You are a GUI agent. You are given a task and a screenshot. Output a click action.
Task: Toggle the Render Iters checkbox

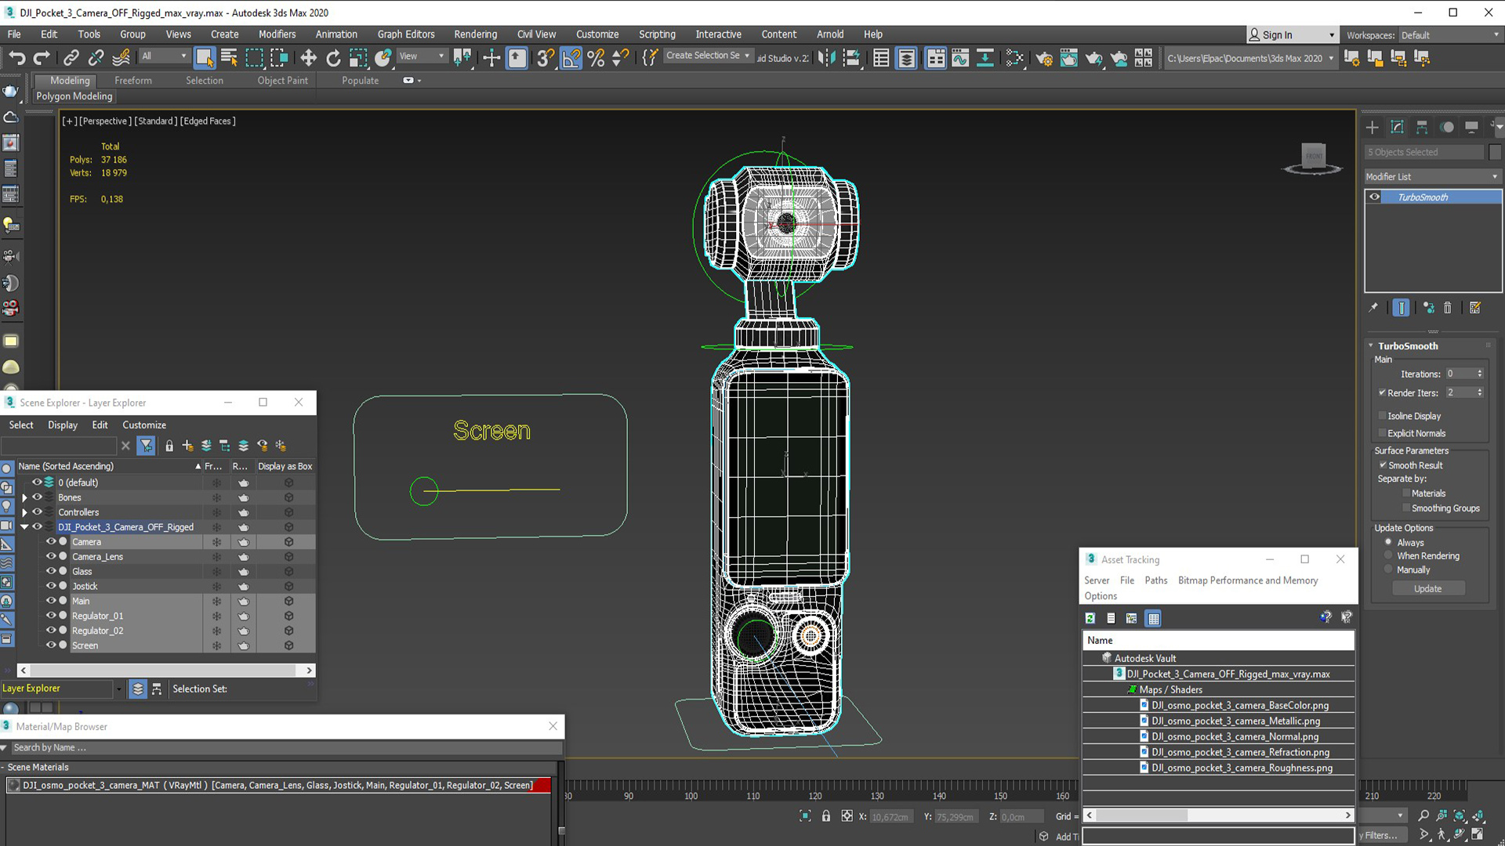[1382, 392]
